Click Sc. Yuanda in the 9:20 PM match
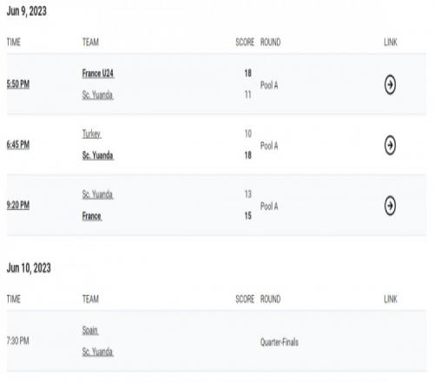This screenshot has width=434, height=382. [97, 194]
